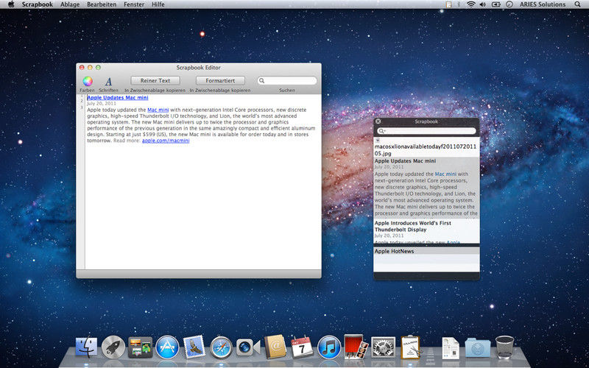Open the Scrapbook application menu

coord(38,4)
